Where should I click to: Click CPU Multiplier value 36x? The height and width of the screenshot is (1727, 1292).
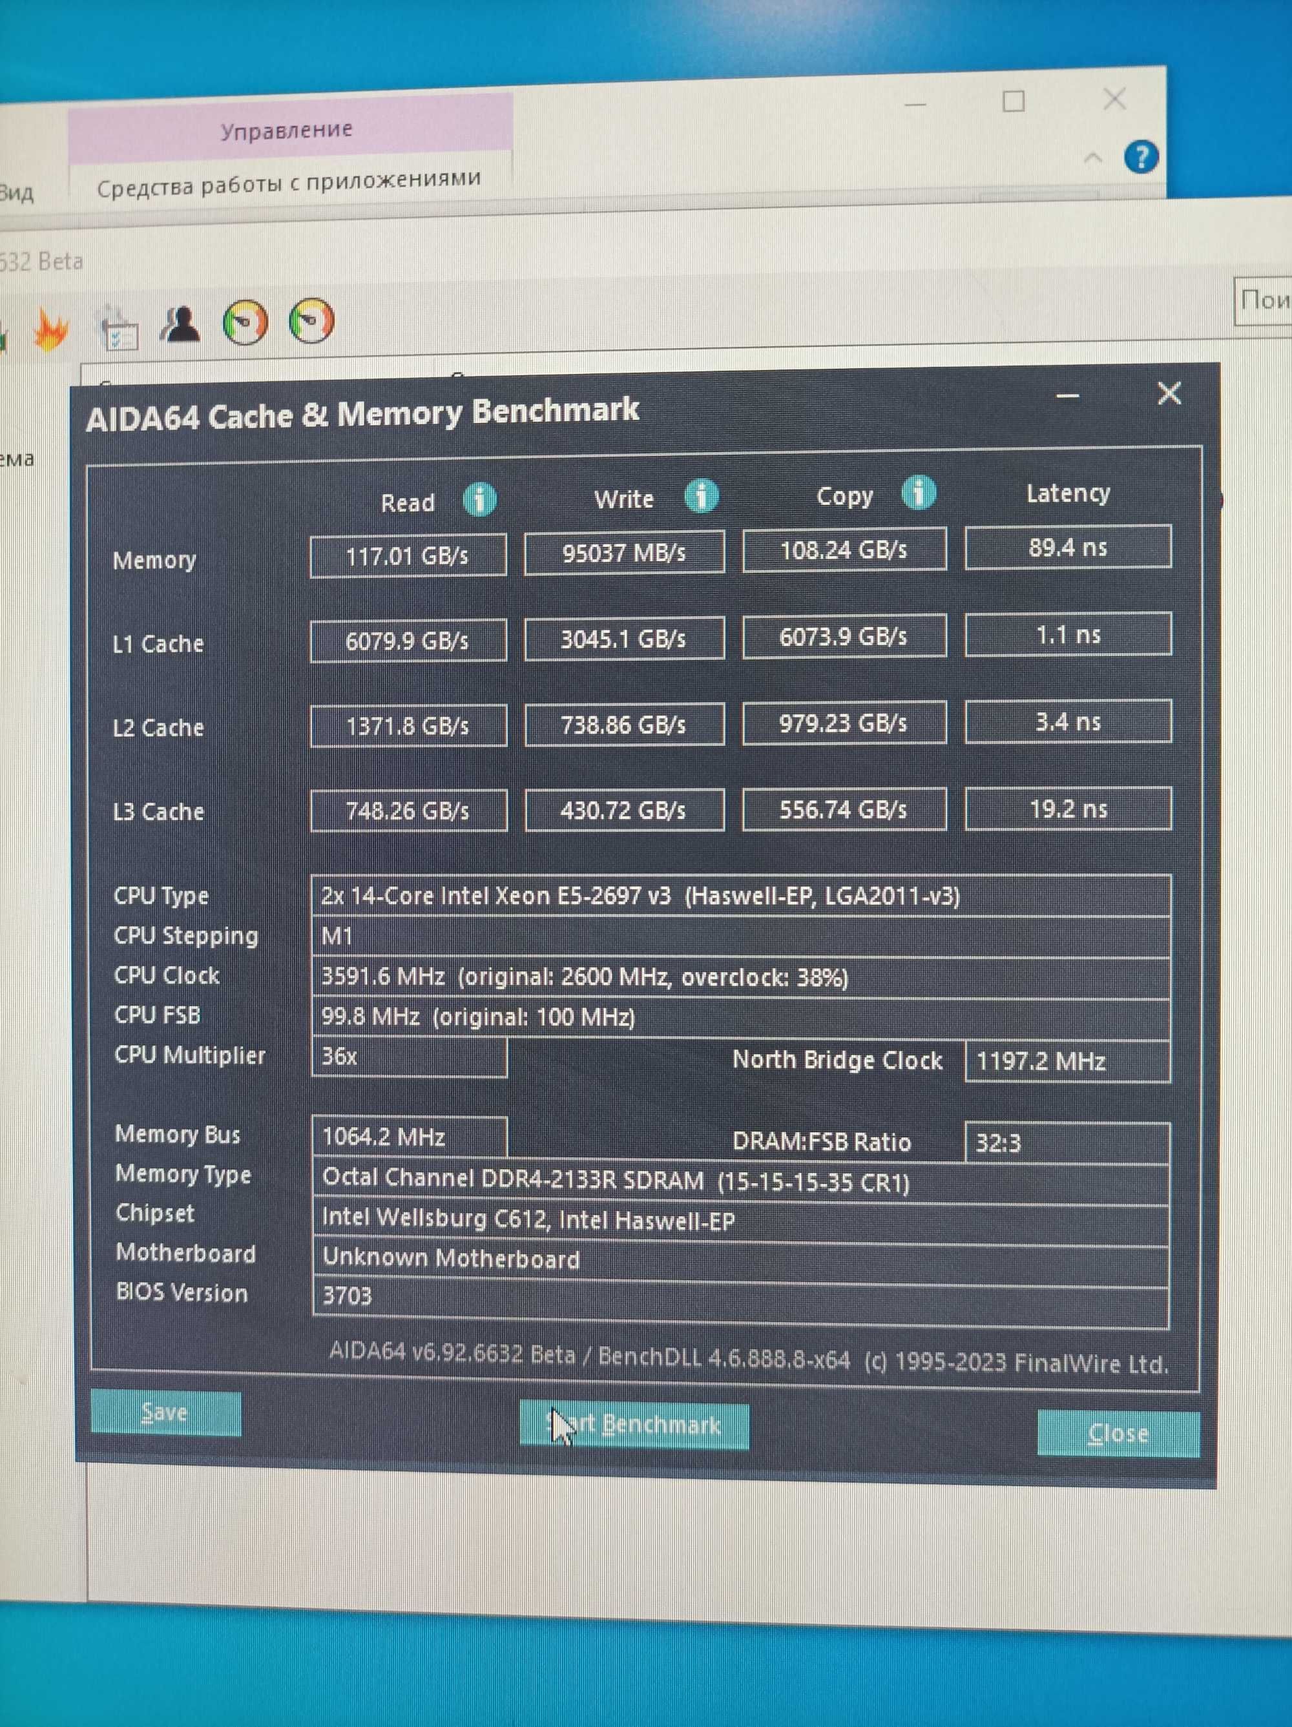[x=410, y=1057]
